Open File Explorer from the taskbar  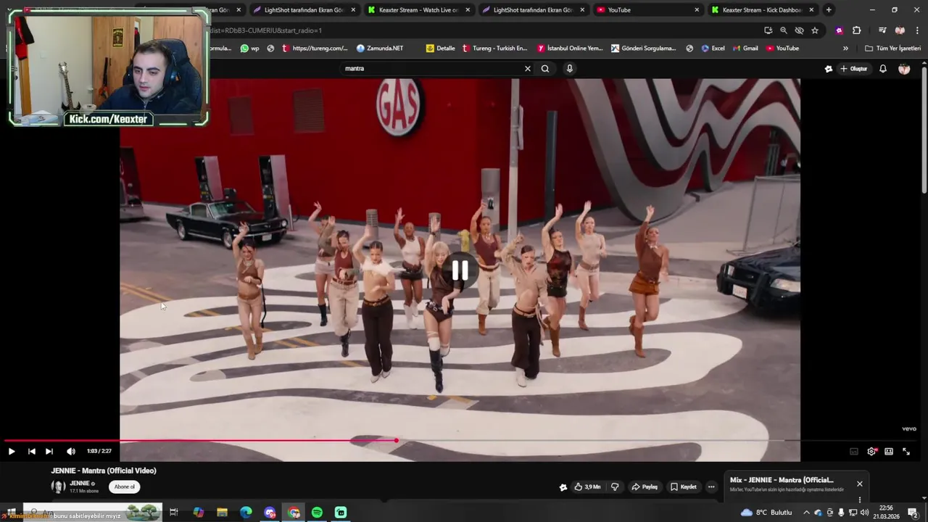(x=222, y=513)
